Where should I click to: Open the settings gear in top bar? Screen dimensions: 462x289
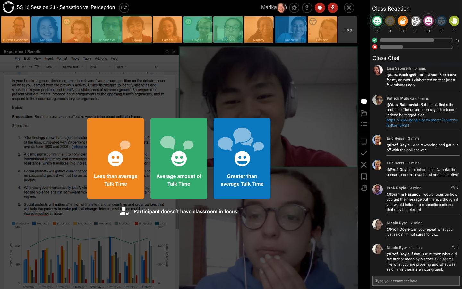point(294,8)
